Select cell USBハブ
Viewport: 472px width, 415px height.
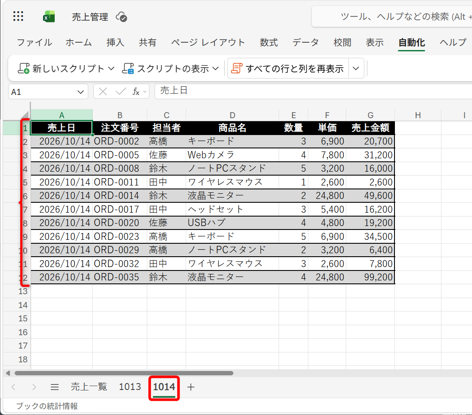tap(233, 223)
